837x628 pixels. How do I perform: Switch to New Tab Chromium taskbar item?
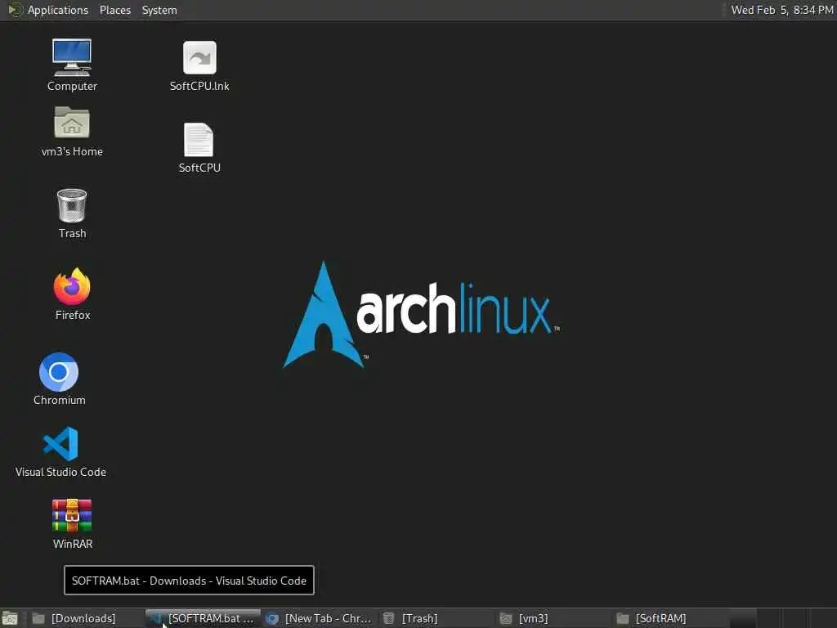point(320,618)
